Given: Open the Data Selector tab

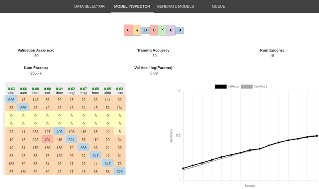Looking at the screenshot, I should [x=89, y=6].
